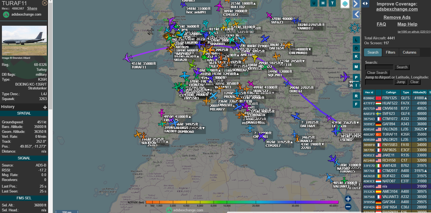Toggle the F map option button
The width and height of the screenshot is (431, 213).
point(356,104)
